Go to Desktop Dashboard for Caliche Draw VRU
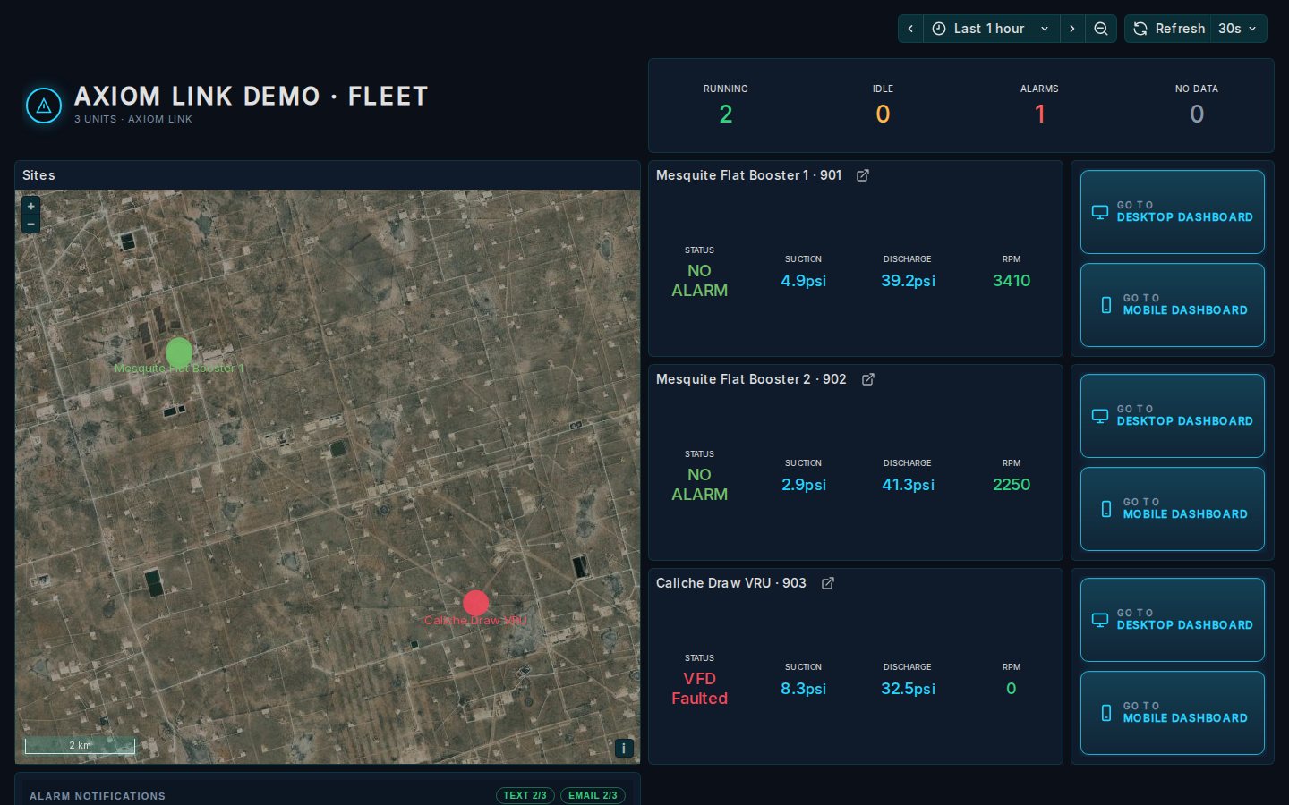 pyautogui.click(x=1173, y=620)
